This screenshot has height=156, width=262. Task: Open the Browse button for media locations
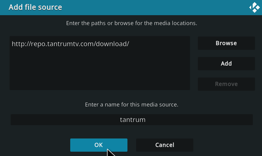pos(226,43)
